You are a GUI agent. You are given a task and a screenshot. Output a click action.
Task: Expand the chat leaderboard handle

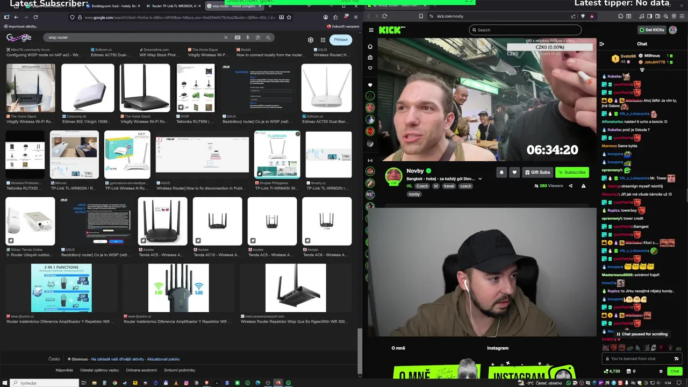coord(642,69)
